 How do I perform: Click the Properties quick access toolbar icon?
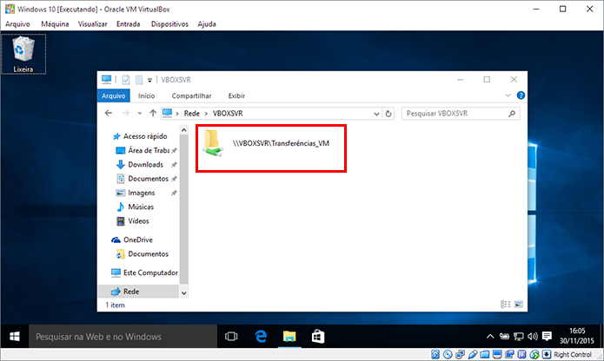click(x=126, y=80)
